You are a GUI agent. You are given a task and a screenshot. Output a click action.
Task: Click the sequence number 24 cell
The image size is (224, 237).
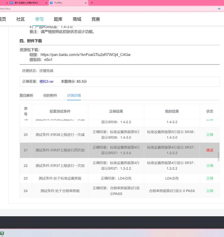(26, 191)
